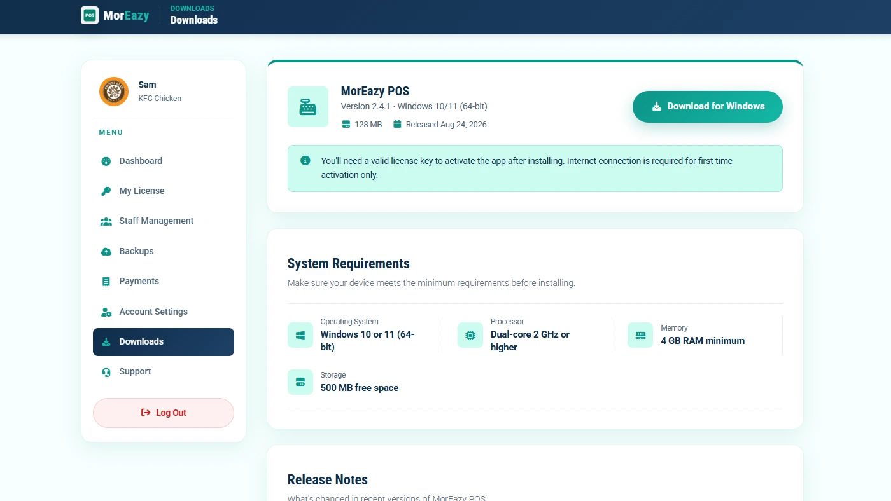The image size is (891, 501).
Task: Click the System Requirements heading
Action: [349, 264]
